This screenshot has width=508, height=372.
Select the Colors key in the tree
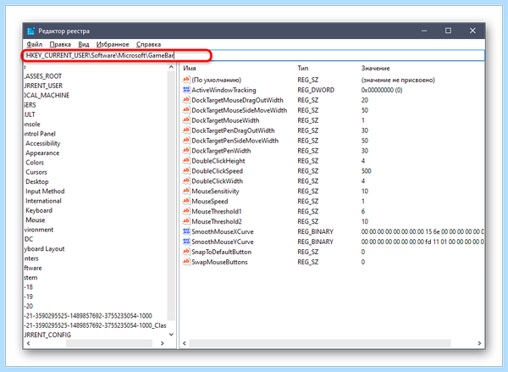(x=35, y=163)
